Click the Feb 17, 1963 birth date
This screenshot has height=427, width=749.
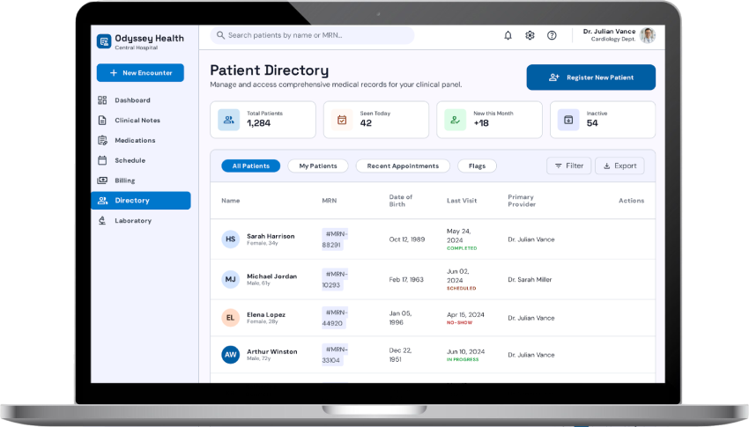(406, 280)
